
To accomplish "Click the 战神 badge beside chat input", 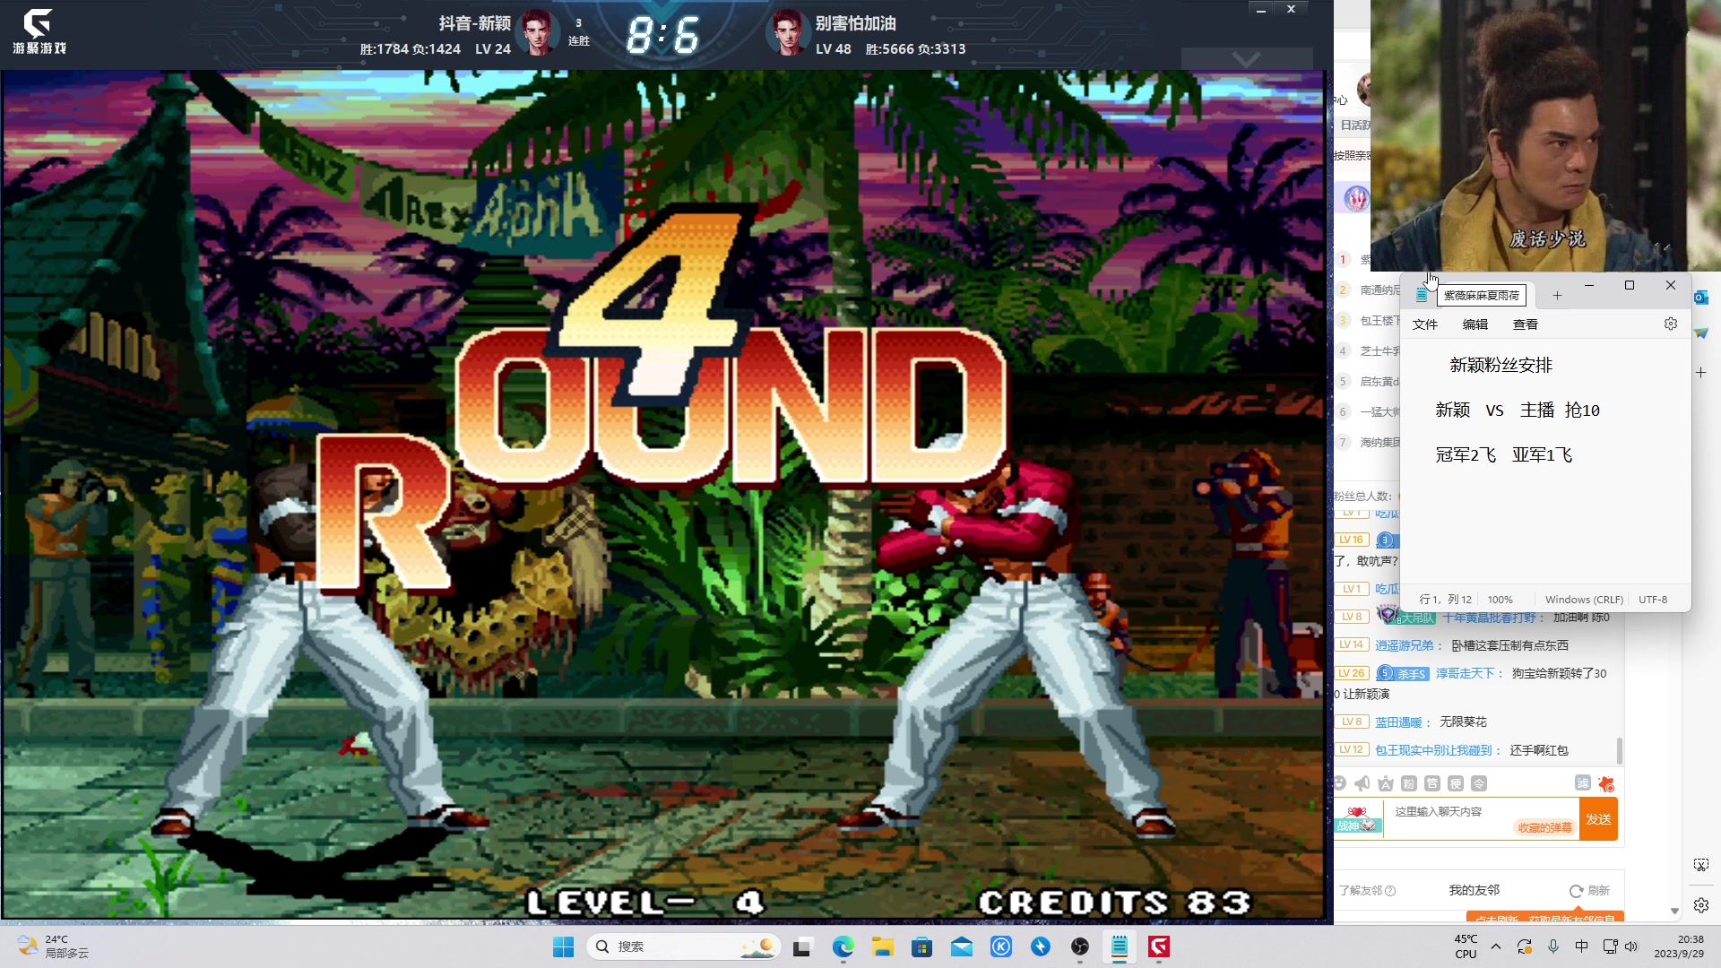I will pyautogui.click(x=1357, y=820).
